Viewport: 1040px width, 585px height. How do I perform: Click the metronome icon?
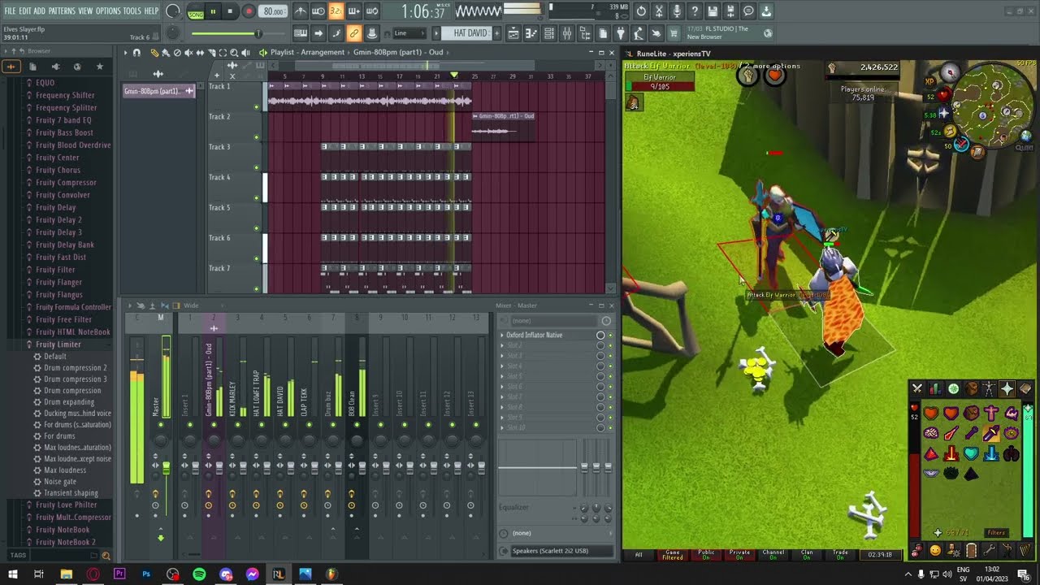(301, 11)
